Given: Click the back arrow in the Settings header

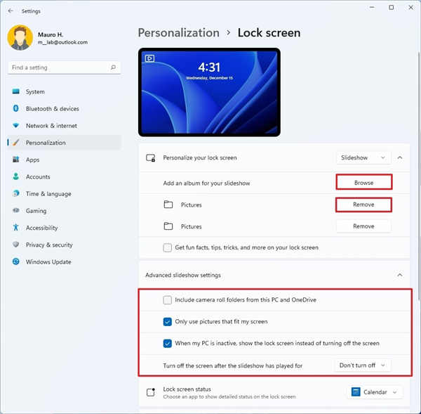Looking at the screenshot, I should click(11, 11).
